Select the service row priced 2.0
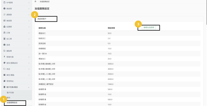The width and height of the screenshot is (207, 106). click(119, 38)
